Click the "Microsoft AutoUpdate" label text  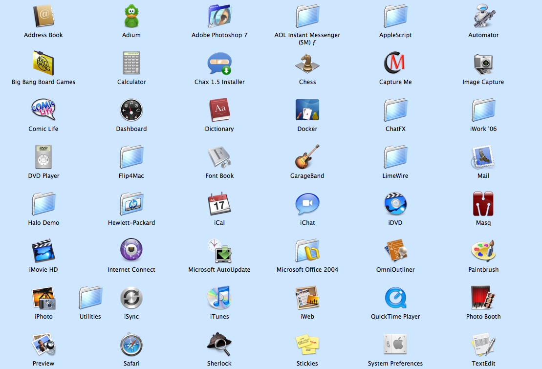[219, 269]
